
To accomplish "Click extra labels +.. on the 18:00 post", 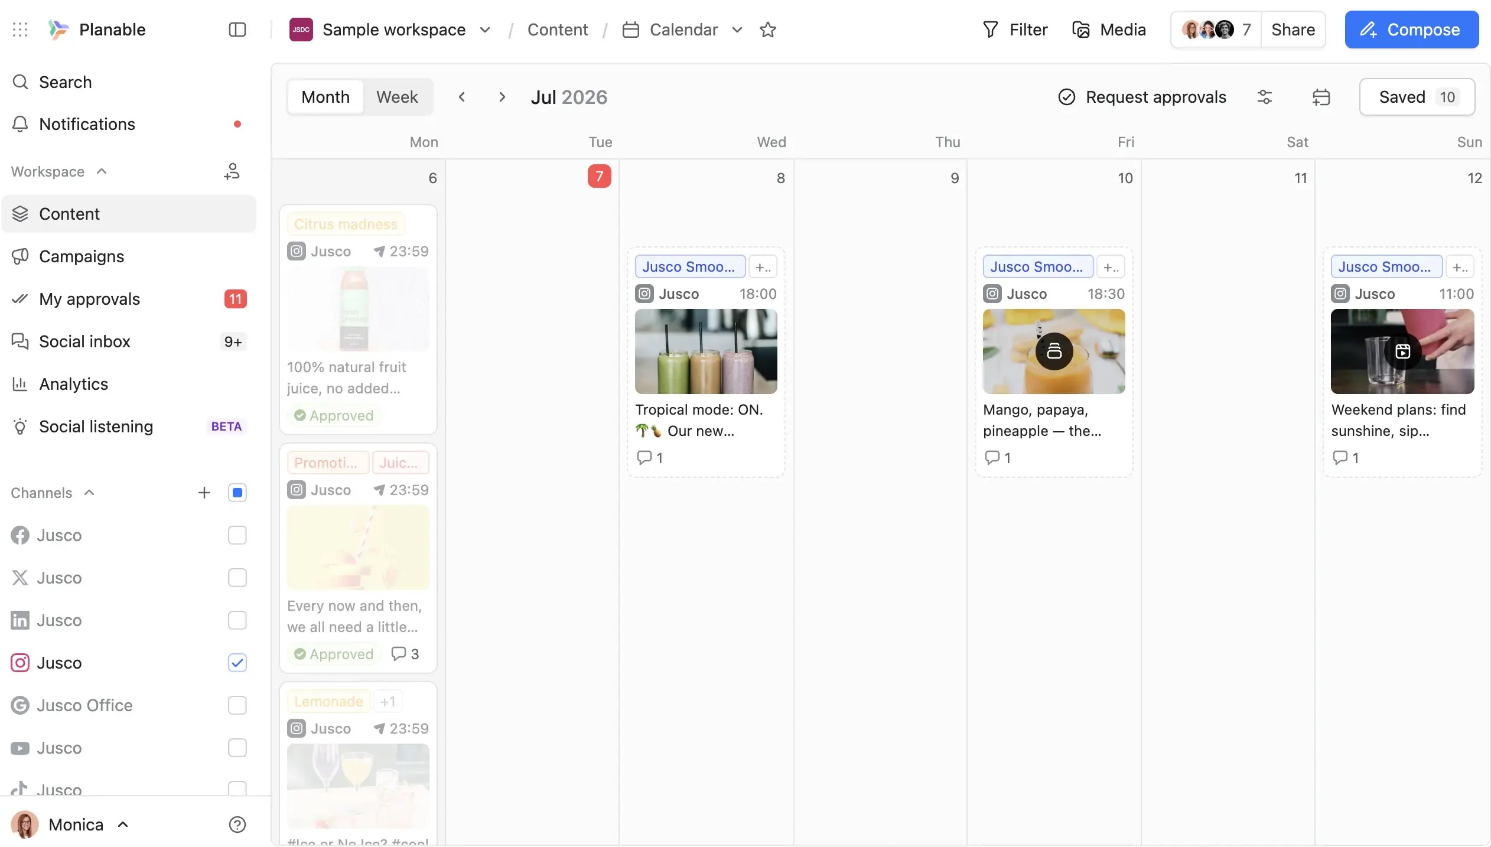I will 763,267.
